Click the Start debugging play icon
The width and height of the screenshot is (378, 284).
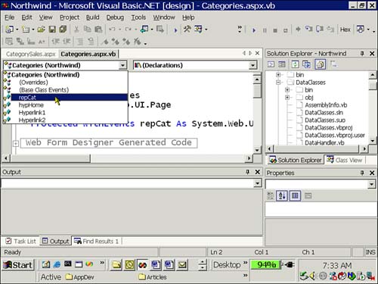(x=254, y=30)
